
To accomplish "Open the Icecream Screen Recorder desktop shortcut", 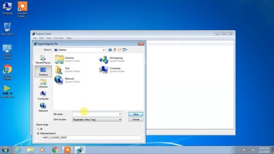I will tap(22, 9).
